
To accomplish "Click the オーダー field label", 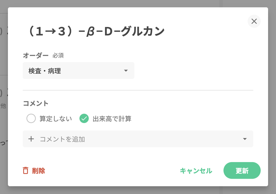I will 35,55.
